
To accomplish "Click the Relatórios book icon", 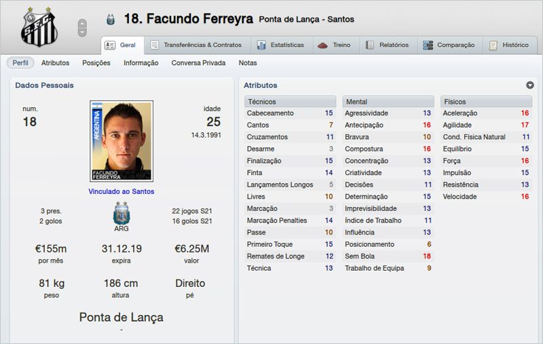I will (x=370, y=45).
